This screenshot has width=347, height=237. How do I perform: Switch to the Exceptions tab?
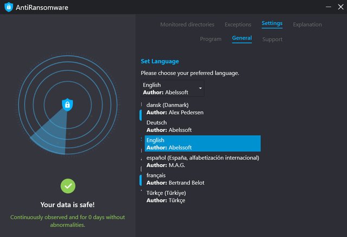click(237, 24)
